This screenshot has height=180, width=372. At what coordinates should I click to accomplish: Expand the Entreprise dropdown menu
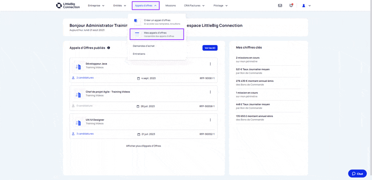tap(96, 6)
